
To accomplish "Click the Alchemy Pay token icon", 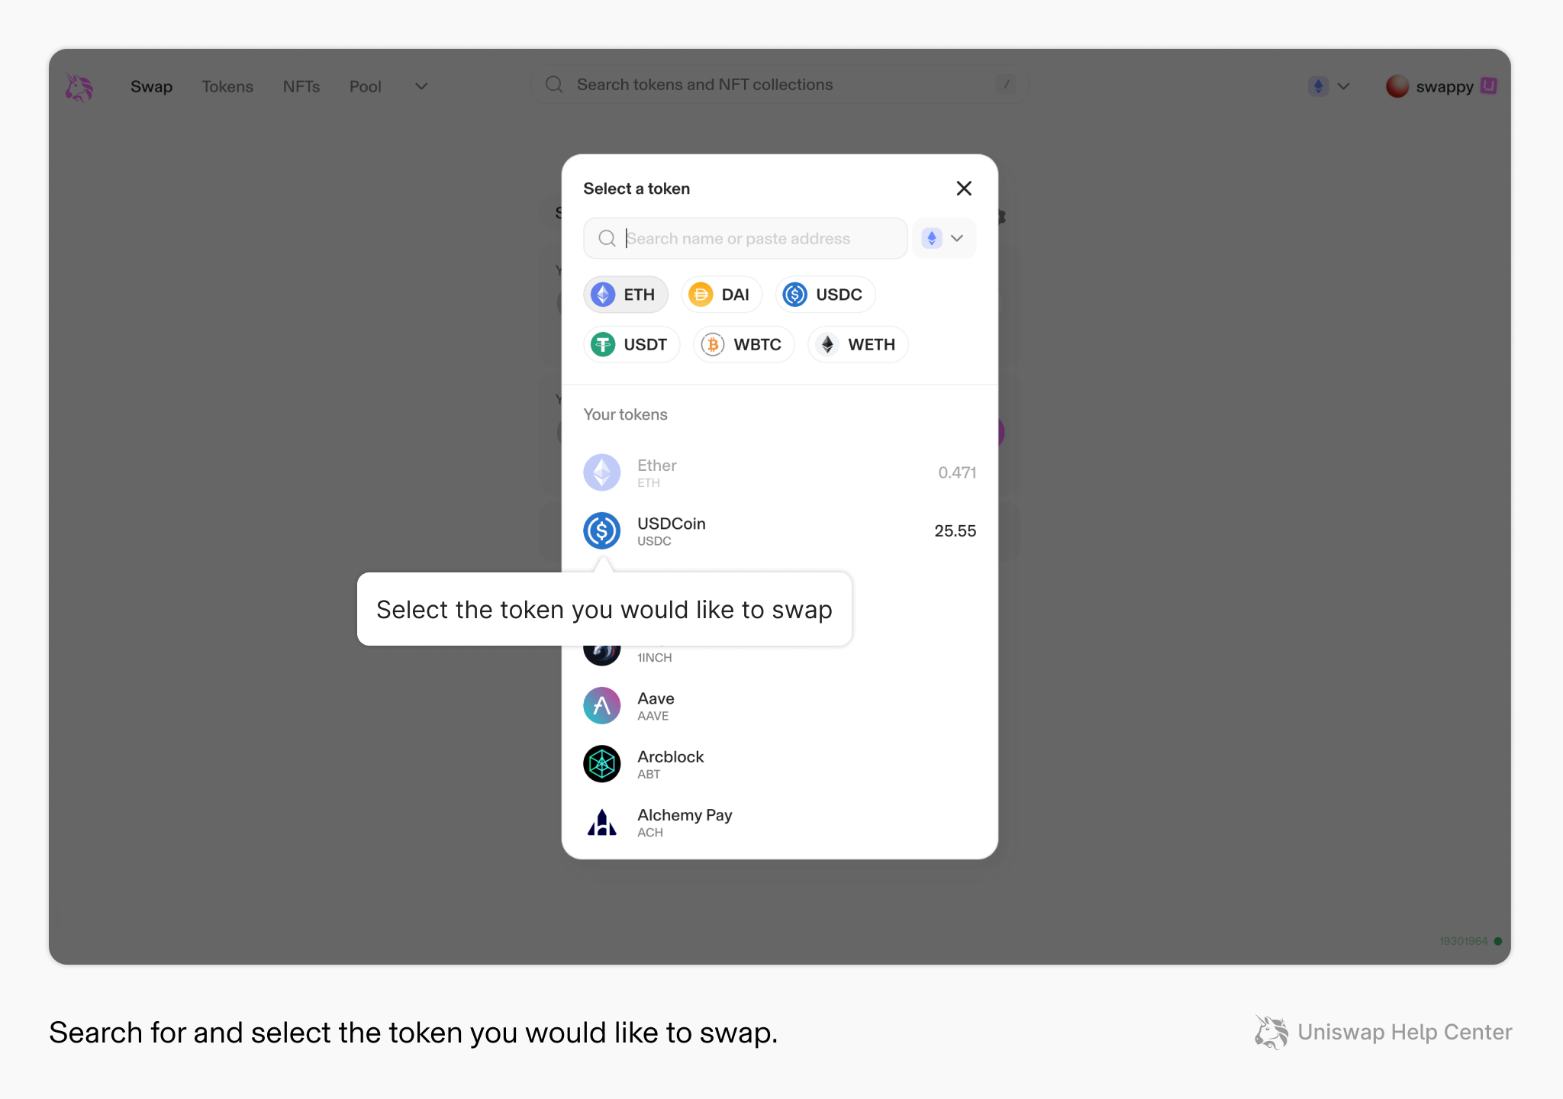I will 602,823.
